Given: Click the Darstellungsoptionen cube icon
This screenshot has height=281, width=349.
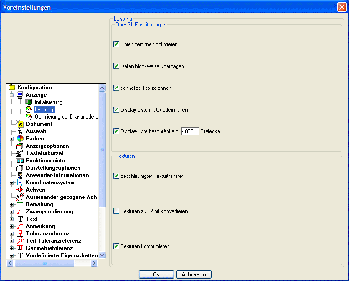Looking at the screenshot, I should [20, 168].
